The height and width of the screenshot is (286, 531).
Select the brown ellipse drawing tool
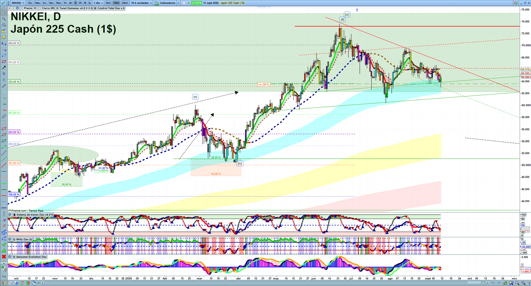pos(4,135)
